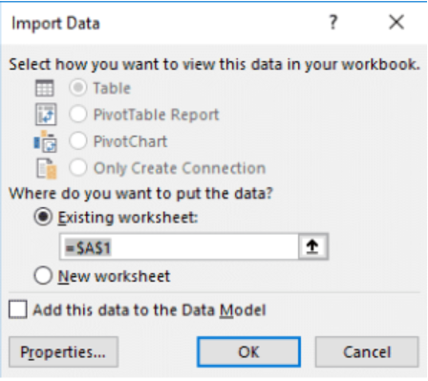Close the Import Data dialog
Viewport: 428px width, 381px height.
pyautogui.click(x=396, y=23)
